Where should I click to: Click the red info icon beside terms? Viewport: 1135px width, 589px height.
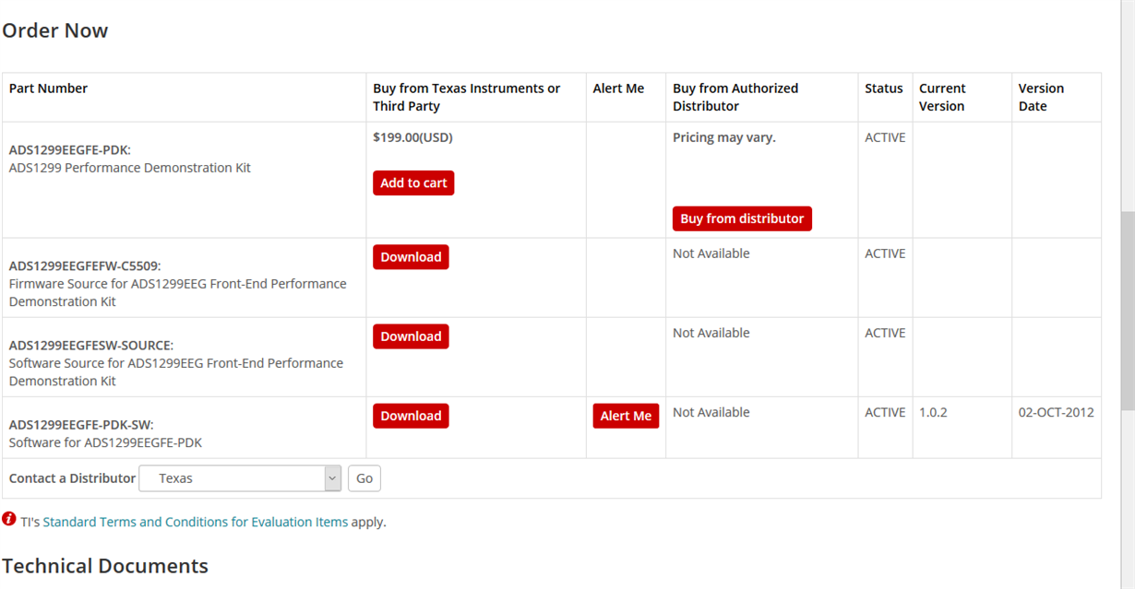[x=9, y=519]
